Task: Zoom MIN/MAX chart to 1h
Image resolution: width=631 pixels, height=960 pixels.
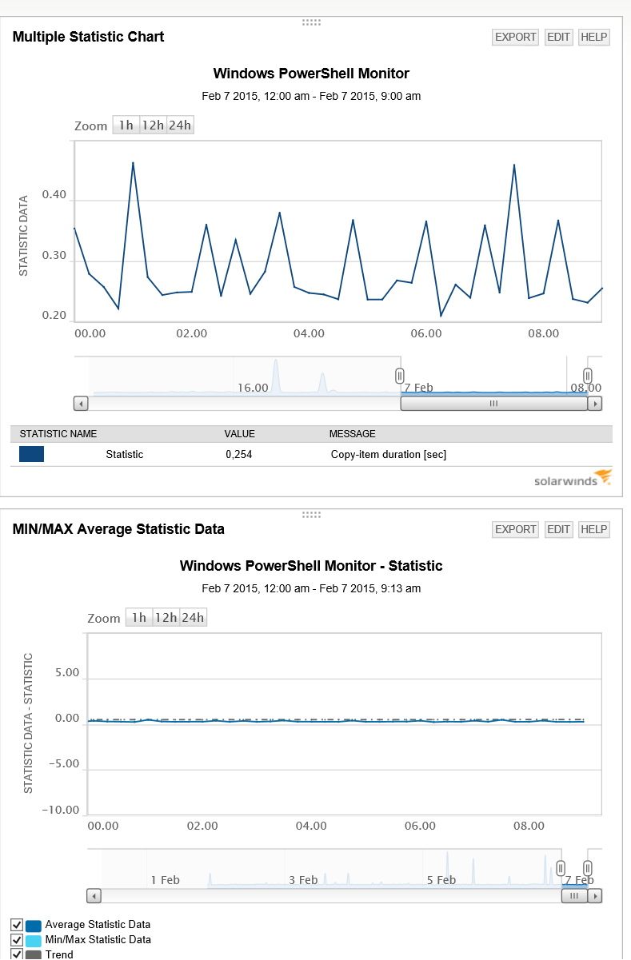Action: pyautogui.click(x=138, y=618)
